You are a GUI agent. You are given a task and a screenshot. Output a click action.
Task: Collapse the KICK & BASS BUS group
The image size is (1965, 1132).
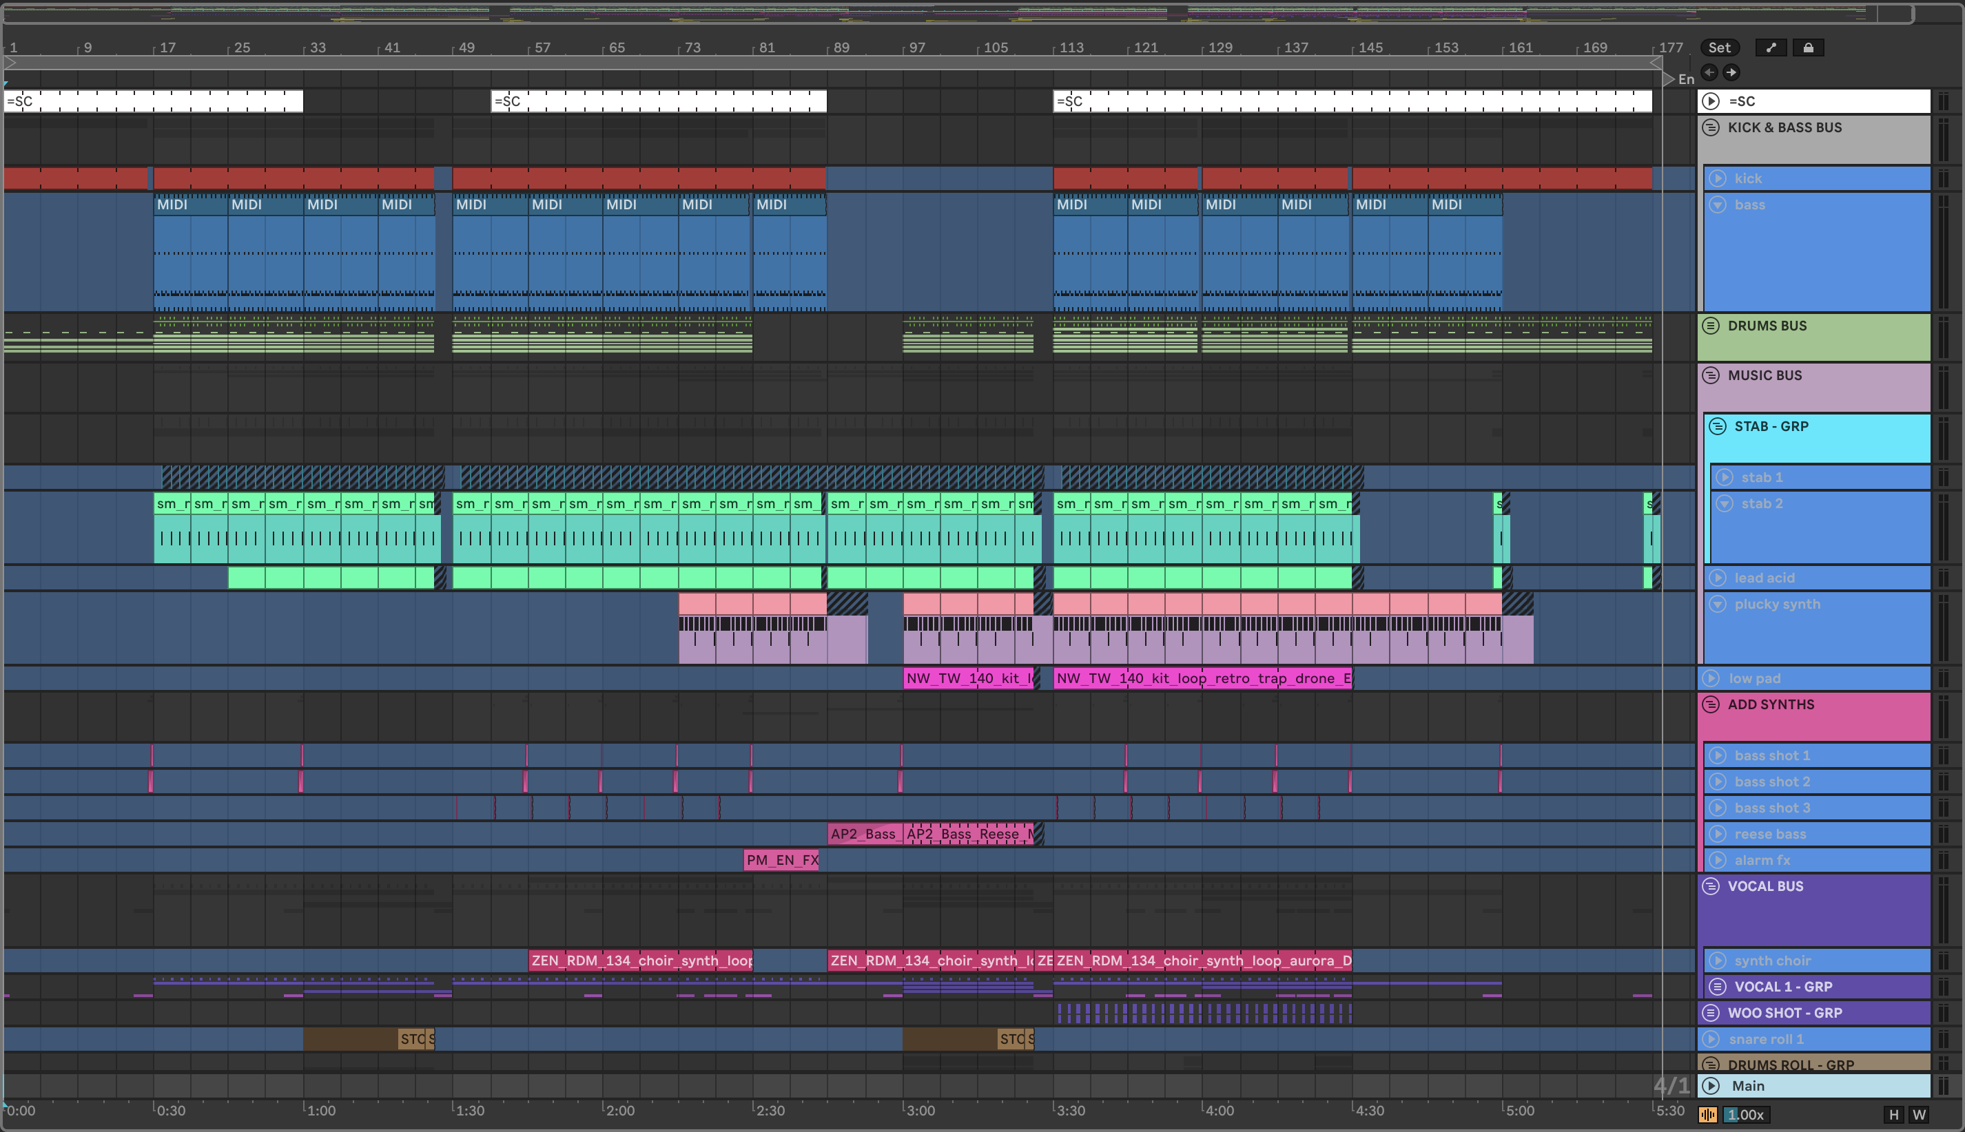[1711, 127]
